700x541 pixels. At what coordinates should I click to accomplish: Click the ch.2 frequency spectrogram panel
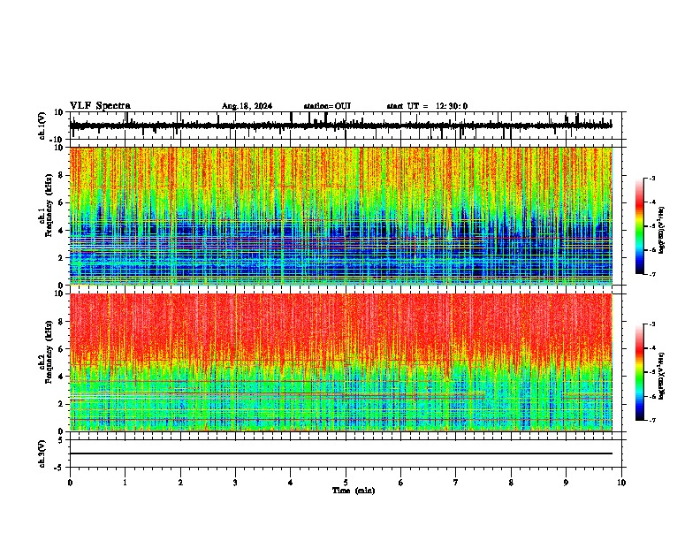345,362
